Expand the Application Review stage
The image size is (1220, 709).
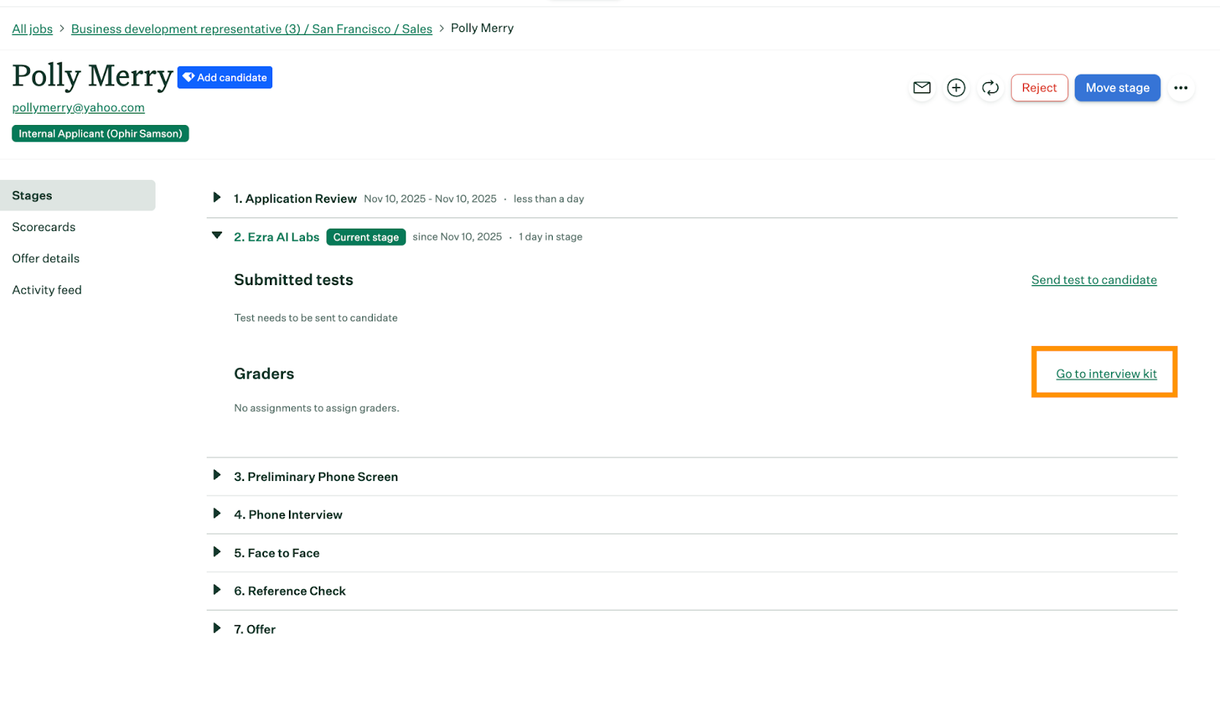(x=217, y=198)
